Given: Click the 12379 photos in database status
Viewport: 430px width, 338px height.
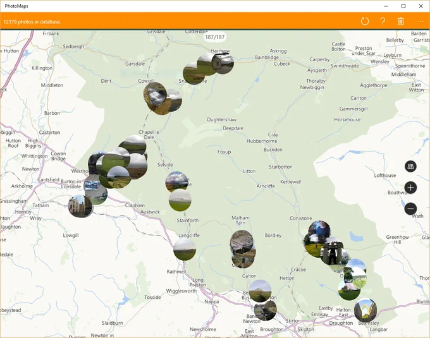Looking at the screenshot, I should pyautogui.click(x=32, y=21).
